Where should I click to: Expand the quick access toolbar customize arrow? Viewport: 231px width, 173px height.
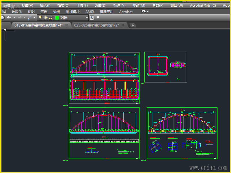click(x=98, y=18)
